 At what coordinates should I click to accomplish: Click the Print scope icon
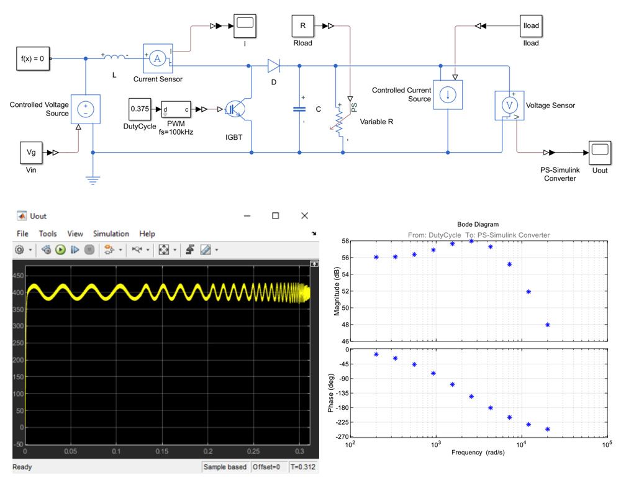click(x=45, y=250)
